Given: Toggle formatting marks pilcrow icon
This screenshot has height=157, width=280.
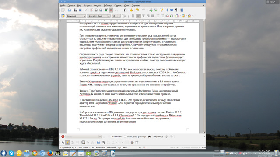Looking at the screenshot, I should 176,10.
